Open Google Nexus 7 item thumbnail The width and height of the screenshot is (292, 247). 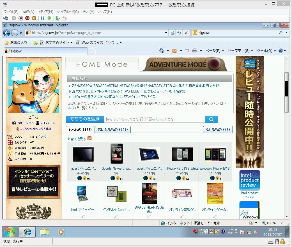[x=116, y=154]
